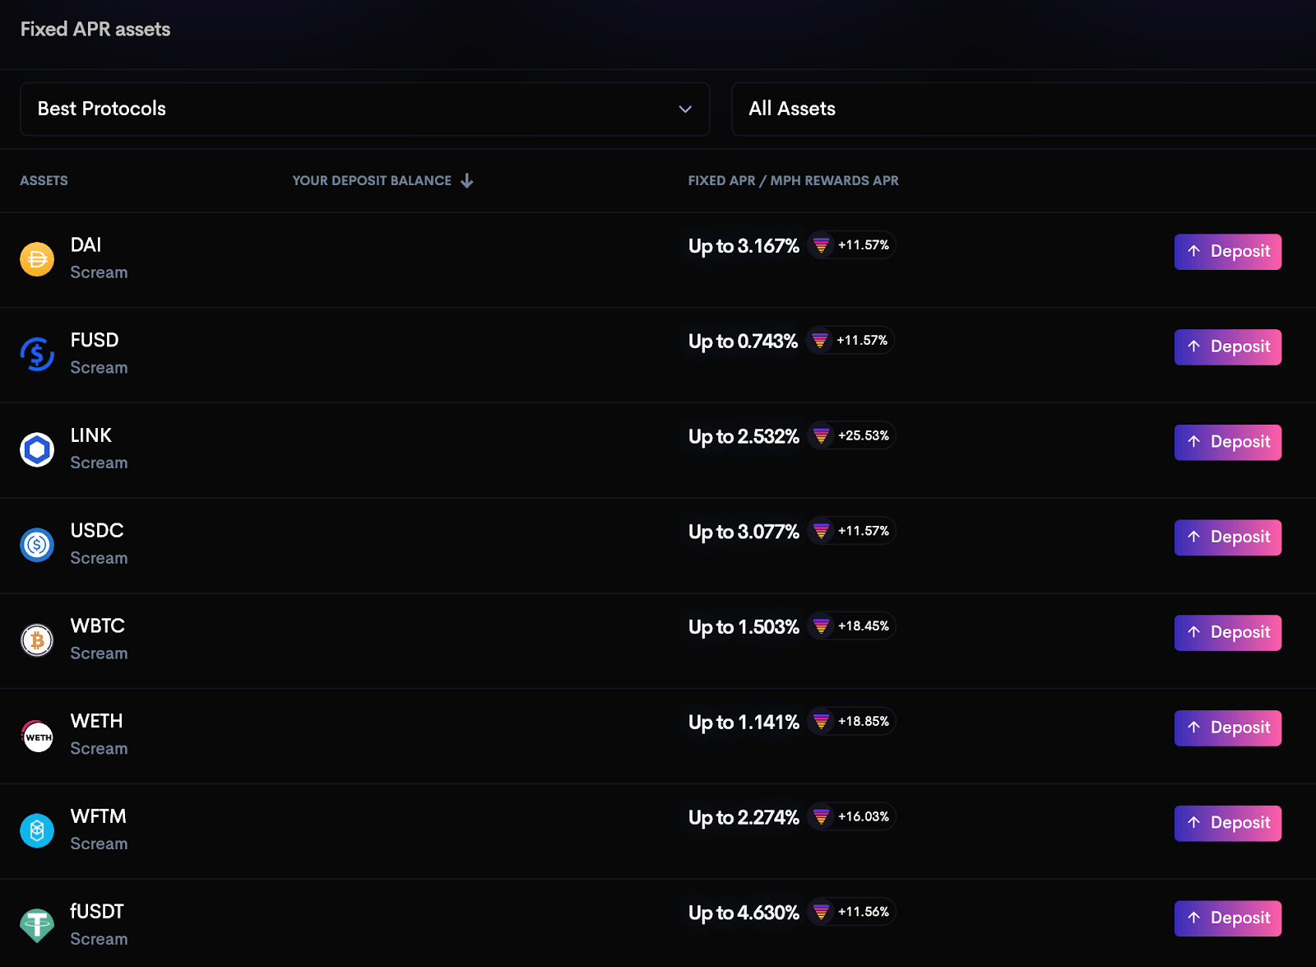This screenshot has width=1316, height=967.
Task: Open the Best Protocols dropdown
Action: 364,109
